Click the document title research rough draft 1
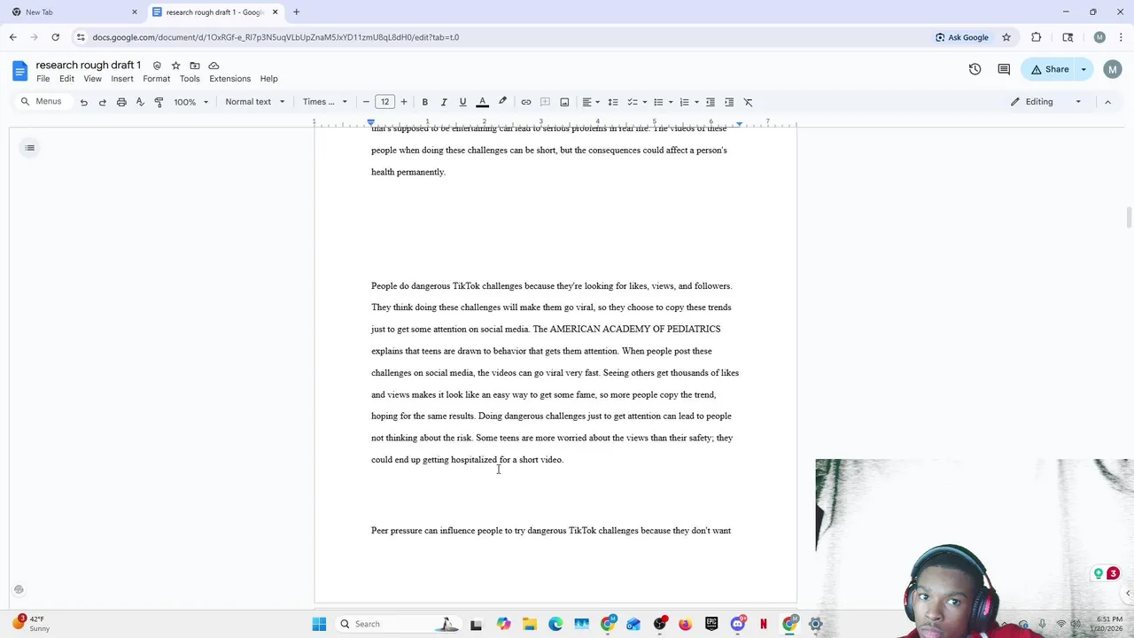Viewport: 1134px width, 638px height. coord(89,66)
